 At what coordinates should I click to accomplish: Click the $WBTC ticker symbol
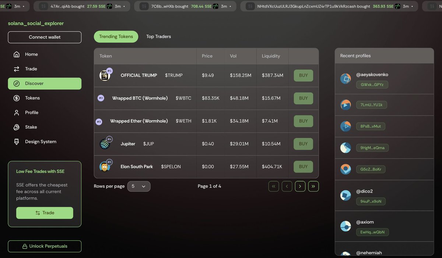(x=183, y=98)
